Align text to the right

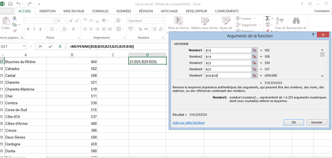point(98,29)
